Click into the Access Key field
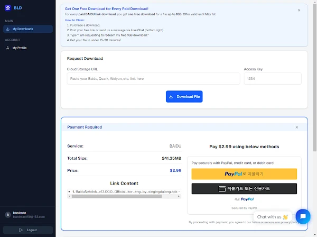The height and width of the screenshot is (237, 317). 273,78
